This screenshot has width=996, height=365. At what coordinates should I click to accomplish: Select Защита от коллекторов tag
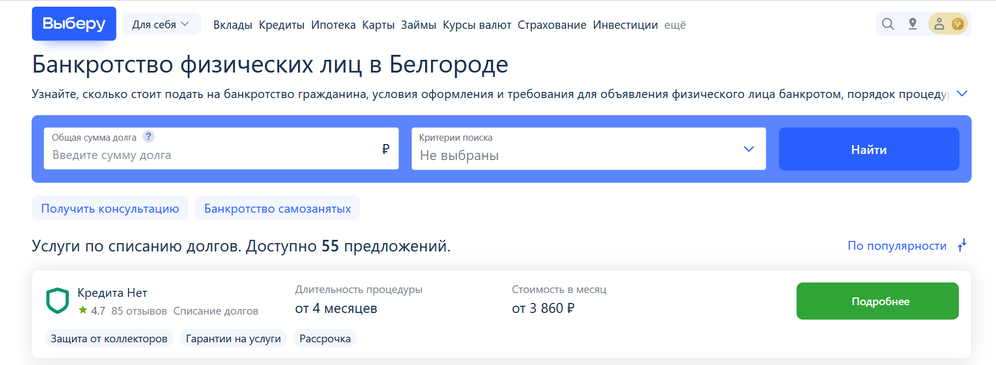click(x=109, y=338)
